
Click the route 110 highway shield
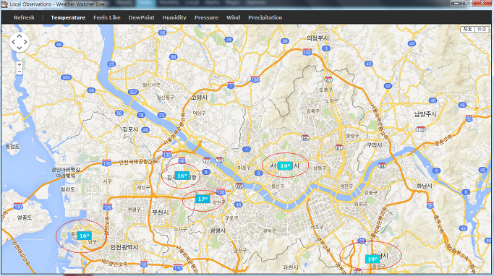point(178,268)
